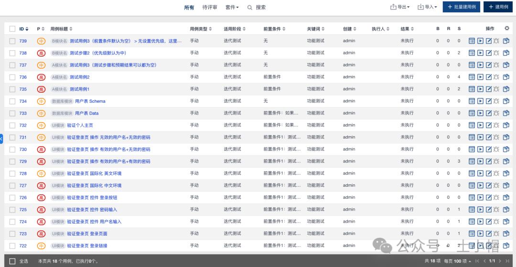The width and height of the screenshot is (516, 267).
Task: Select the checkbox of case 733
Action: 12,113
